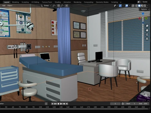Toggle viewport gizmos display
Viewport: 151px width, 113px height.
120,6
